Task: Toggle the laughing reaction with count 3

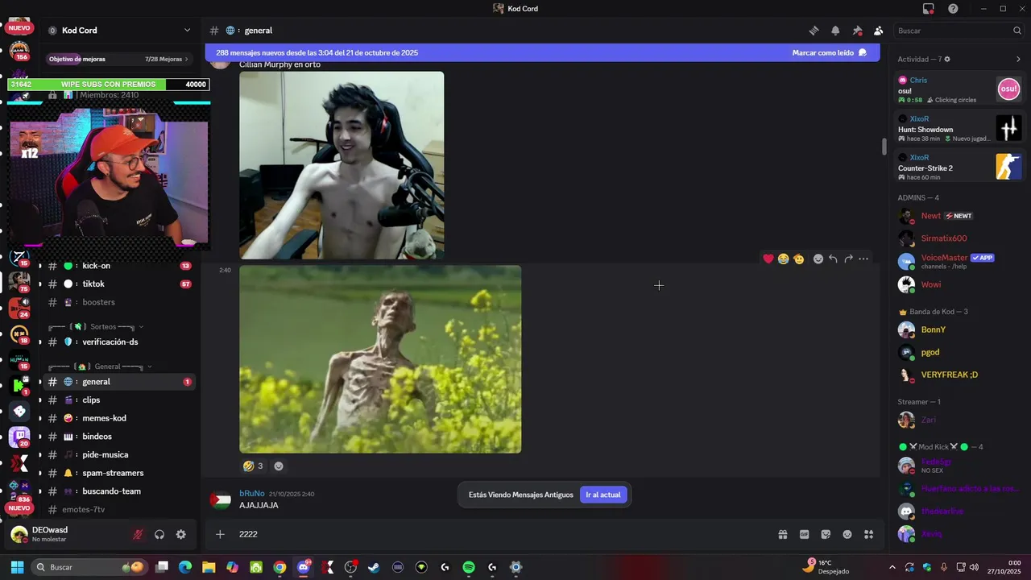Action: [x=253, y=466]
